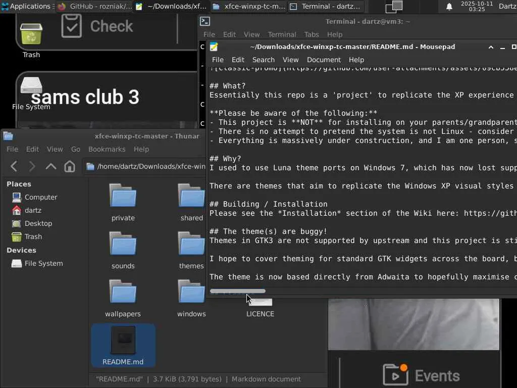Click the Thunar location path bar
The image size is (517, 388).
tap(145, 166)
